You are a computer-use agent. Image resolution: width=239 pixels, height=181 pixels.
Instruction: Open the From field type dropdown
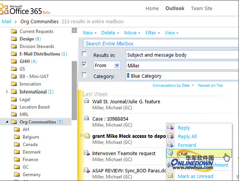117,65
